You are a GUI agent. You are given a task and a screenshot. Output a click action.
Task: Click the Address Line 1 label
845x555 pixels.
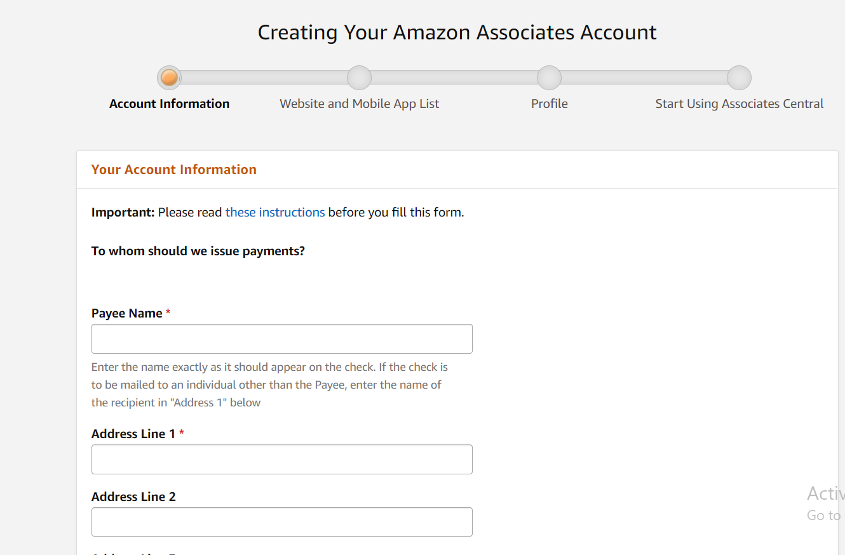(x=133, y=434)
